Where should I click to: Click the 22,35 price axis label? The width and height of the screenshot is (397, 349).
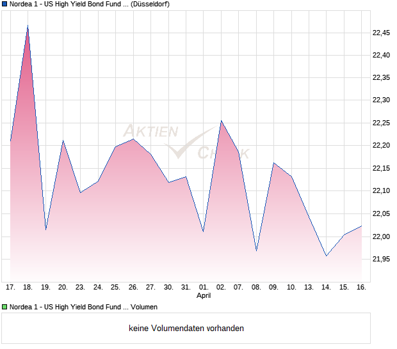click(x=381, y=77)
